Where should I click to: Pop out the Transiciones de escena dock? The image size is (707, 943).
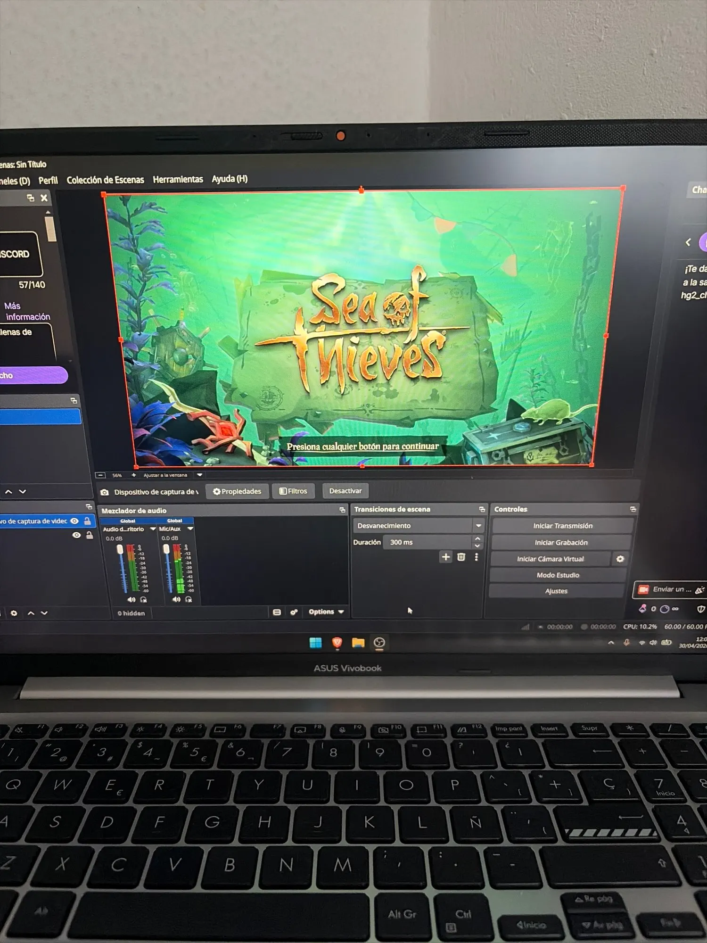coord(482,509)
